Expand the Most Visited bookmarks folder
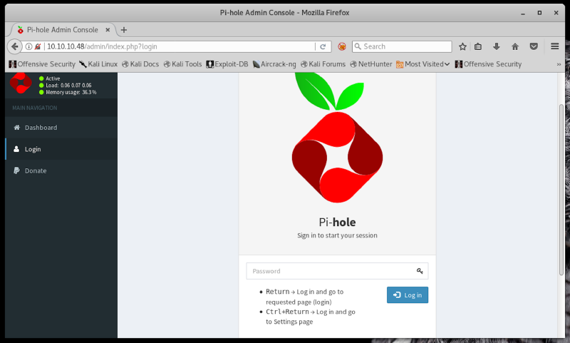Screen dimensions: 570x343 [x=423, y=64]
